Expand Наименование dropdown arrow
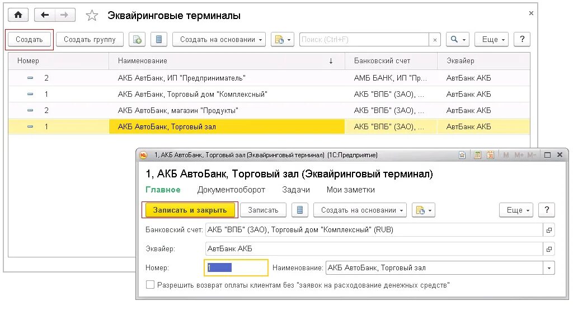Viewport: 578px width, 310px height. click(549, 268)
